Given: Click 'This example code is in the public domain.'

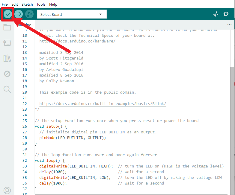Looking at the screenshot, I should point(88,92).
